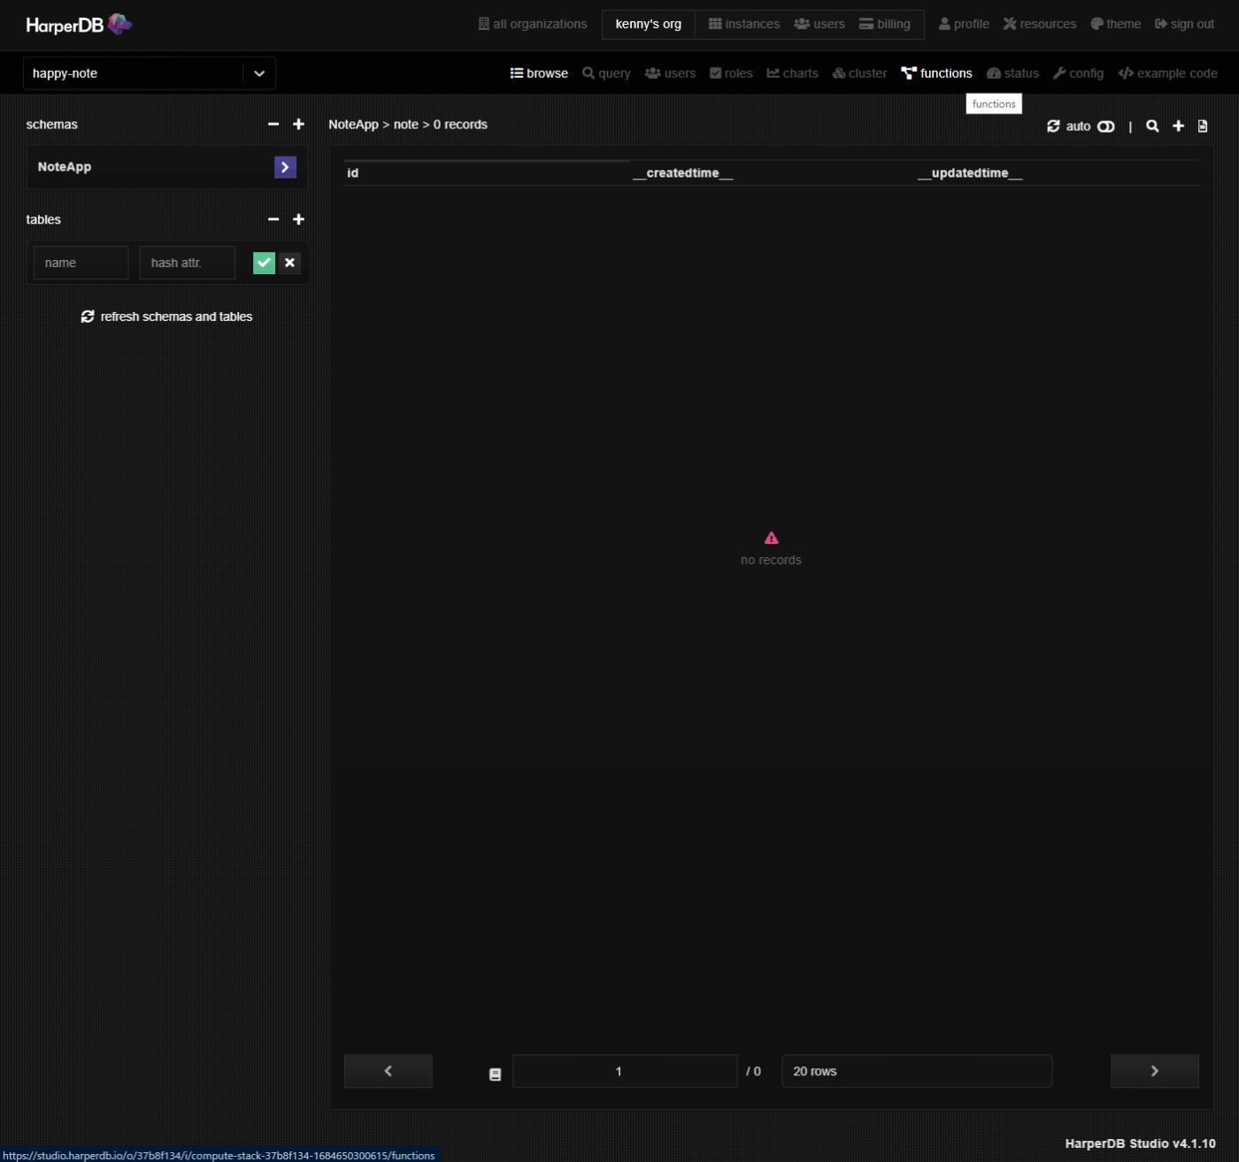
Task: Click the search records magnifier icon
Action: 1152,126
